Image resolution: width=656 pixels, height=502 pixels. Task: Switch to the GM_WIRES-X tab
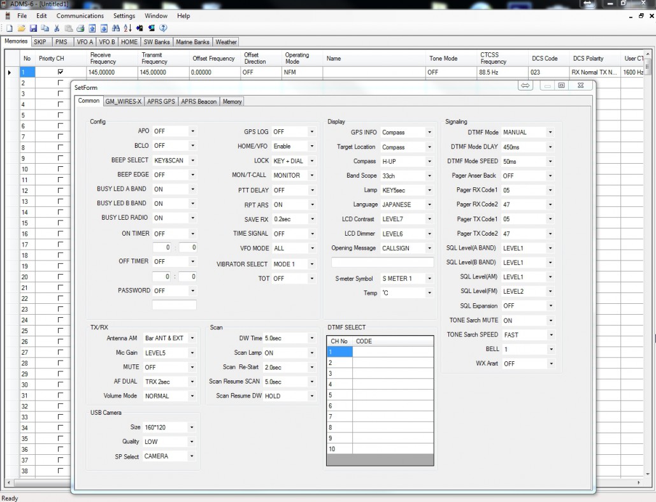pos(124,101)
